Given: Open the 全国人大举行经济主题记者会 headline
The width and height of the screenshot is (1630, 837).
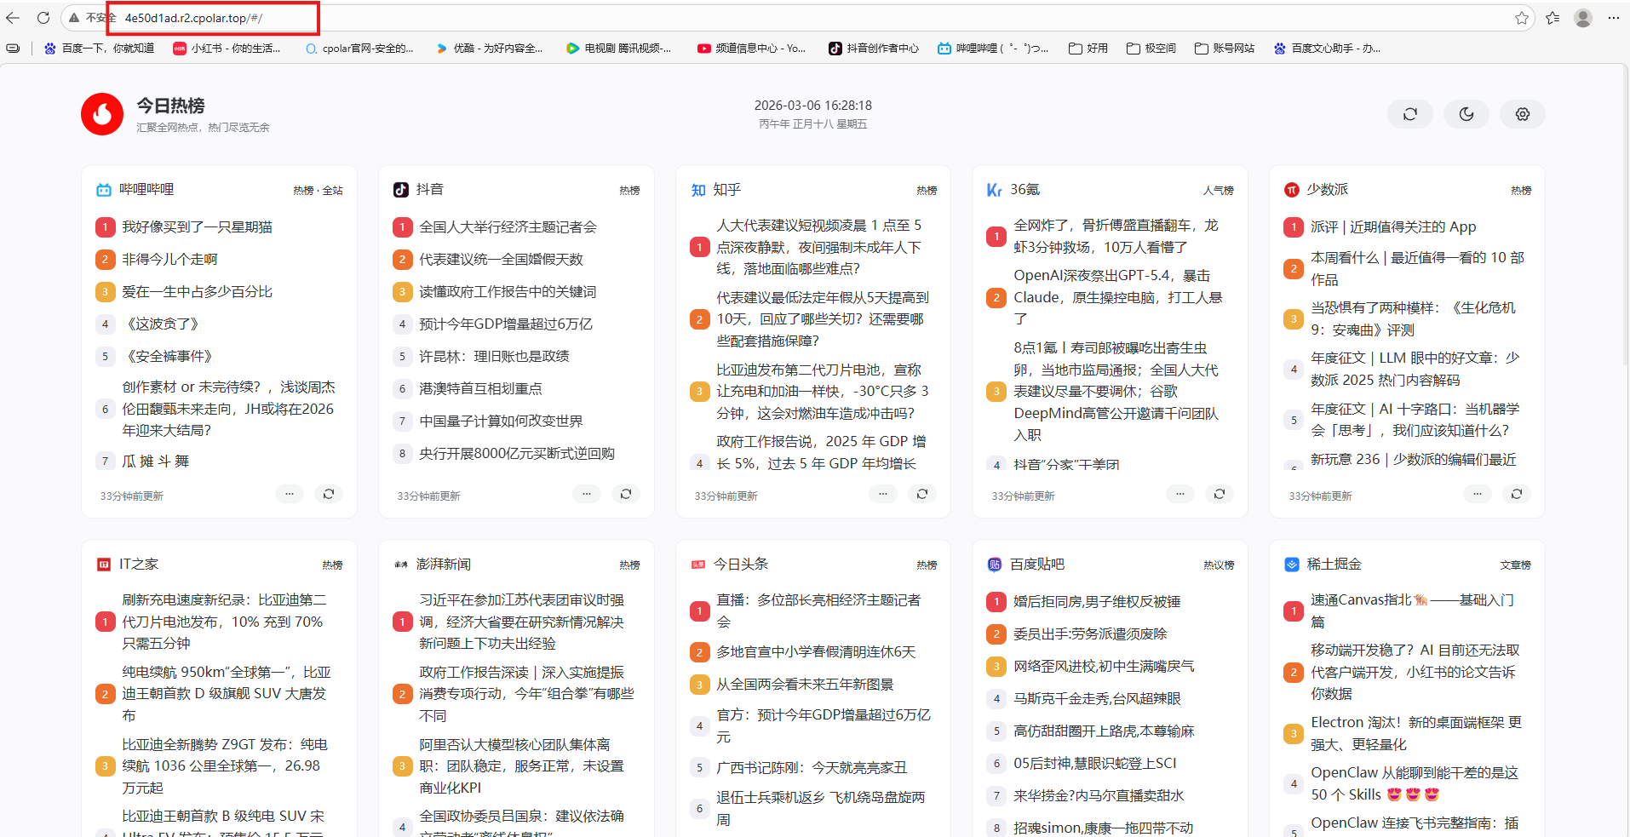Looking at the screenshot, I should click(508, 227).
